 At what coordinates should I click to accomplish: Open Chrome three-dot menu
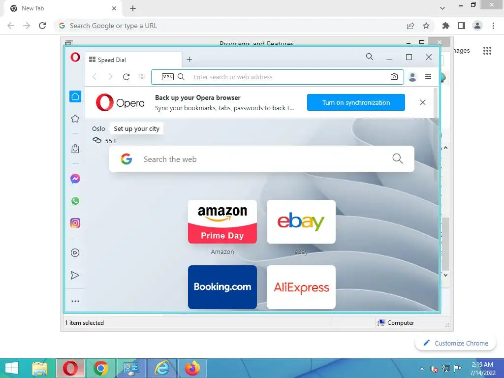[493, 26]
